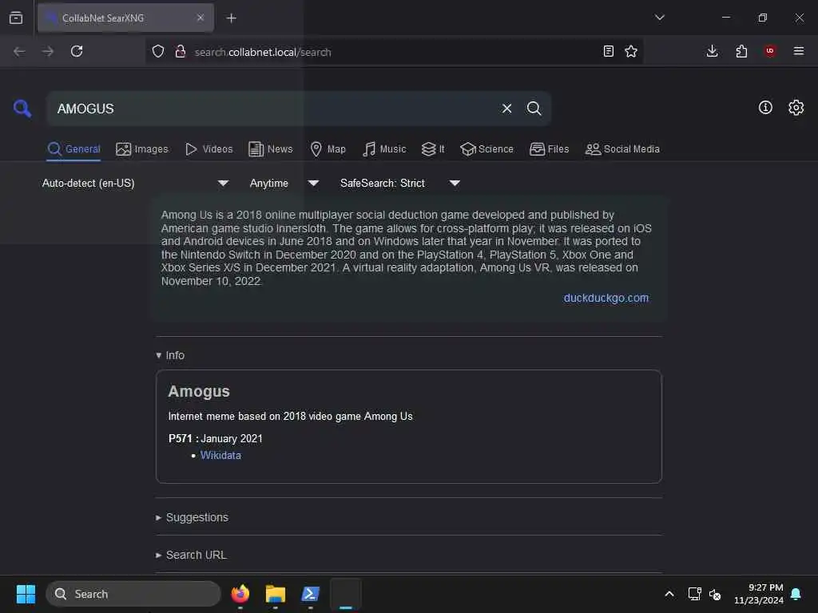The height and width of the screenshot is (613, 818).
Task: Open Windows Start menu
Action: coord(26,594)
